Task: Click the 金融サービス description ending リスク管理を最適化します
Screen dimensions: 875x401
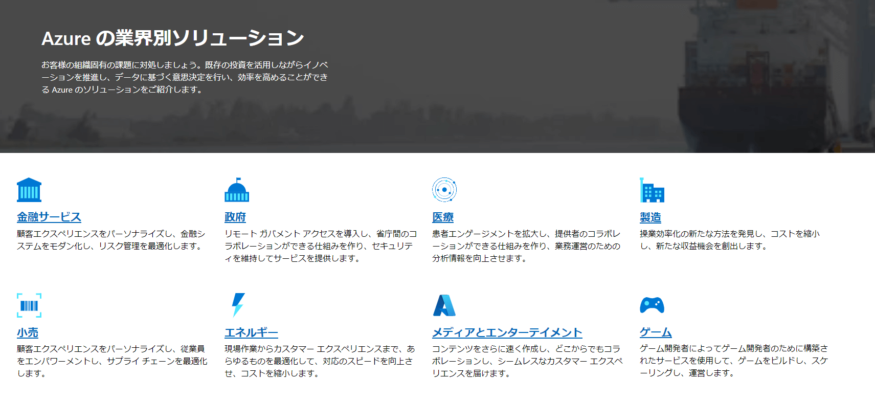Action: tap(111, 240)
